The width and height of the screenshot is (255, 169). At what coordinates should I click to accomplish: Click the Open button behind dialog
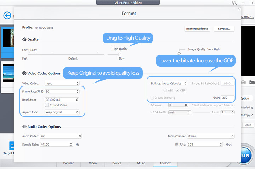(248, 125)
